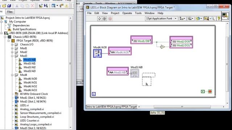The width and height of the screenshot is (232, 130).
Task: Open the Window menu in the LED1.vi window
Action: [x=149, y=13]
